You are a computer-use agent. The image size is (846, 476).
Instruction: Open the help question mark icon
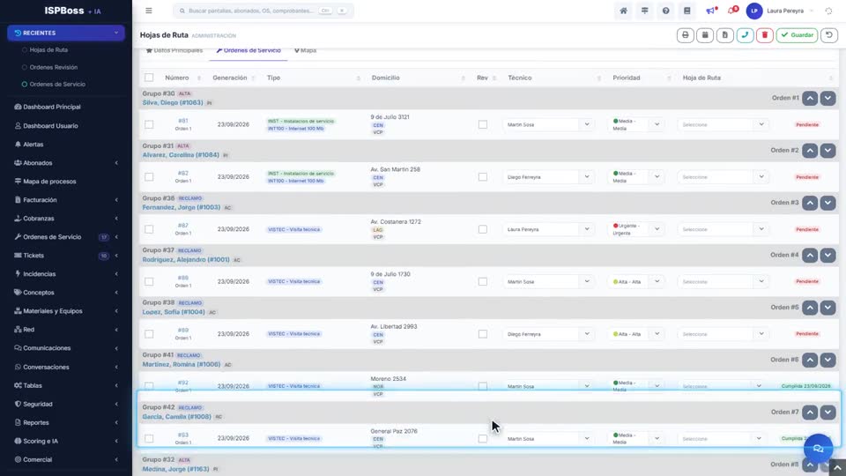(666, 11)
